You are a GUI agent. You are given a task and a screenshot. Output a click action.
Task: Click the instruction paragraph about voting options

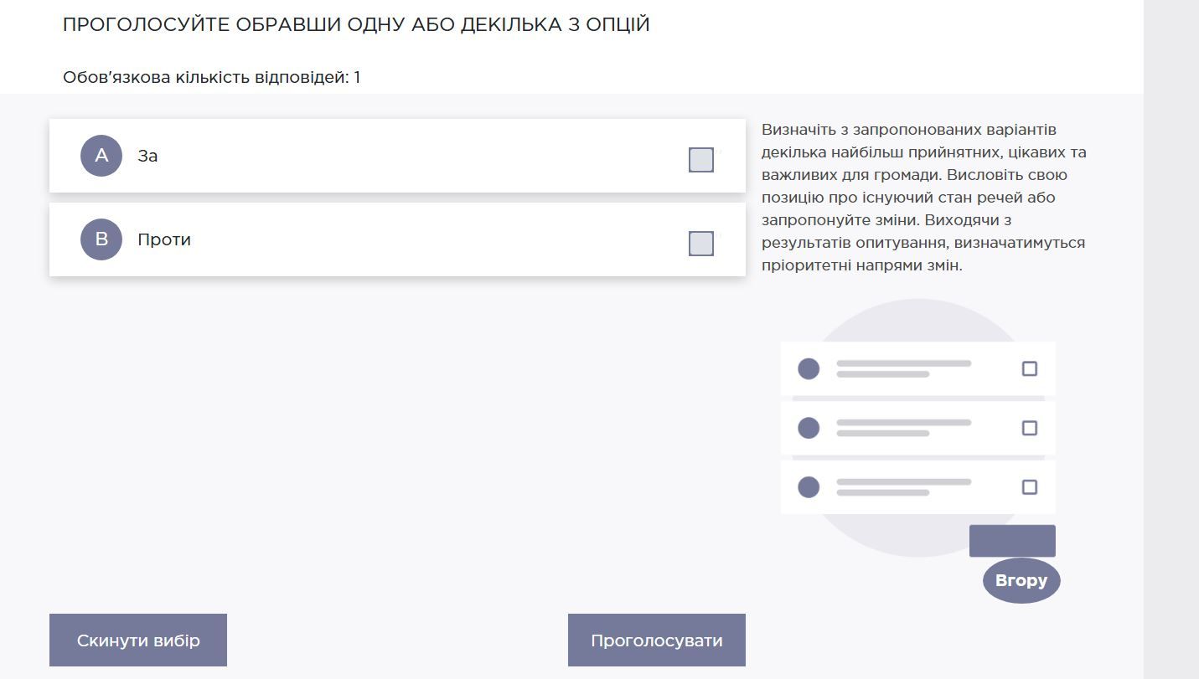tap(923, 197)
